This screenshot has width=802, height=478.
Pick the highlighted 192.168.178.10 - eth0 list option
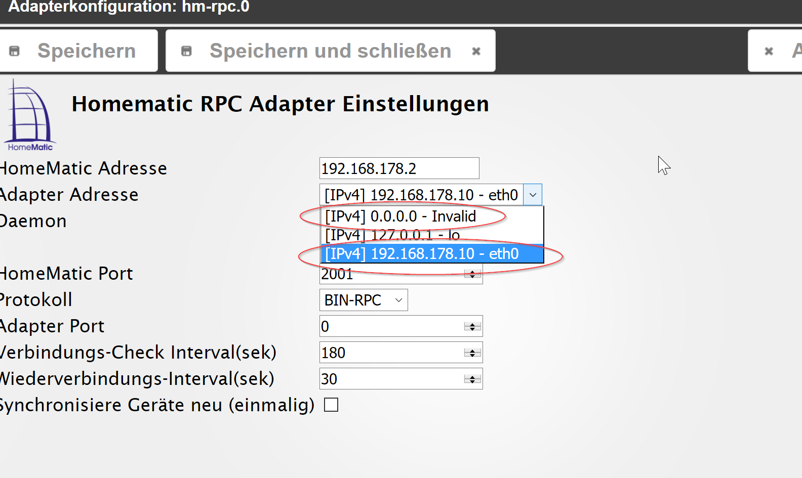tap(432, 254)
